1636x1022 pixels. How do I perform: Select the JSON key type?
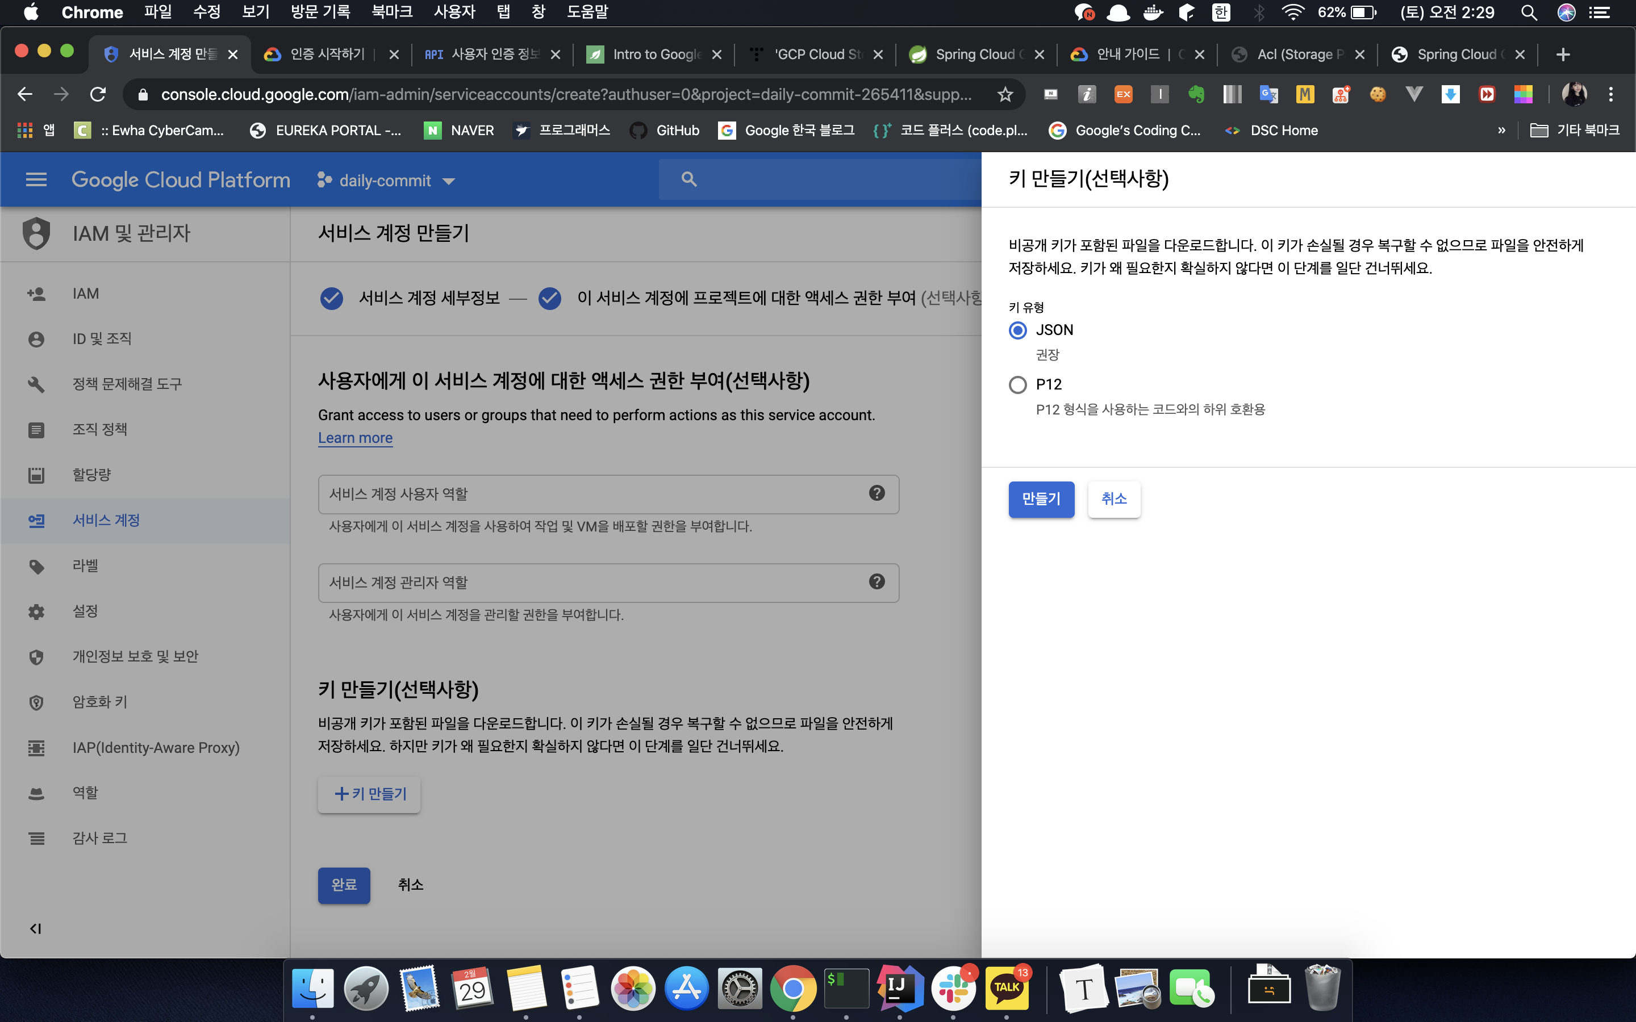pos(1017,330)
